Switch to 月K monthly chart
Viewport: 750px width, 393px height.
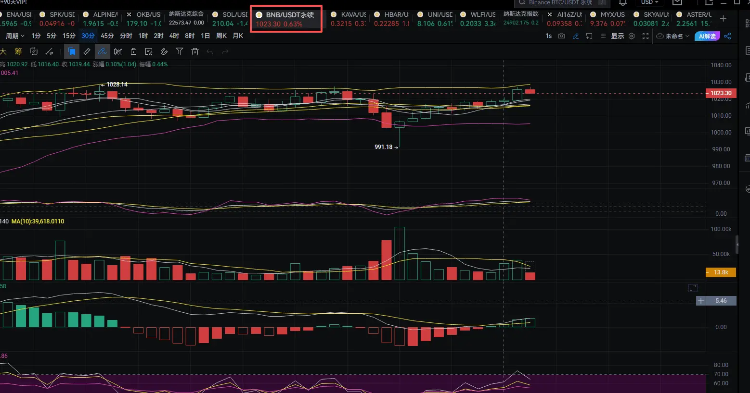(x=238, y=36)
